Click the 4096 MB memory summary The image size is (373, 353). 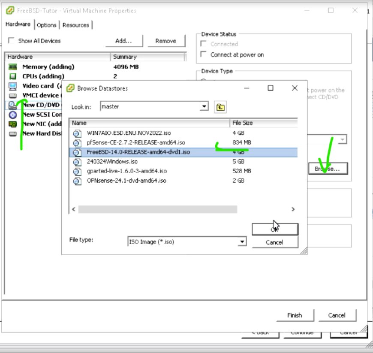pos(126,67)
